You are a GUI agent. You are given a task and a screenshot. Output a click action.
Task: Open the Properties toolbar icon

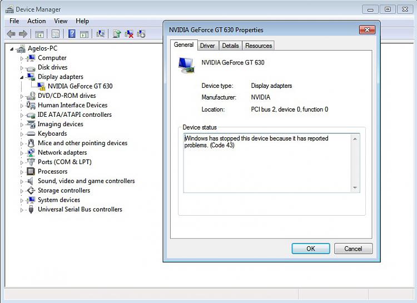(56, 34)
